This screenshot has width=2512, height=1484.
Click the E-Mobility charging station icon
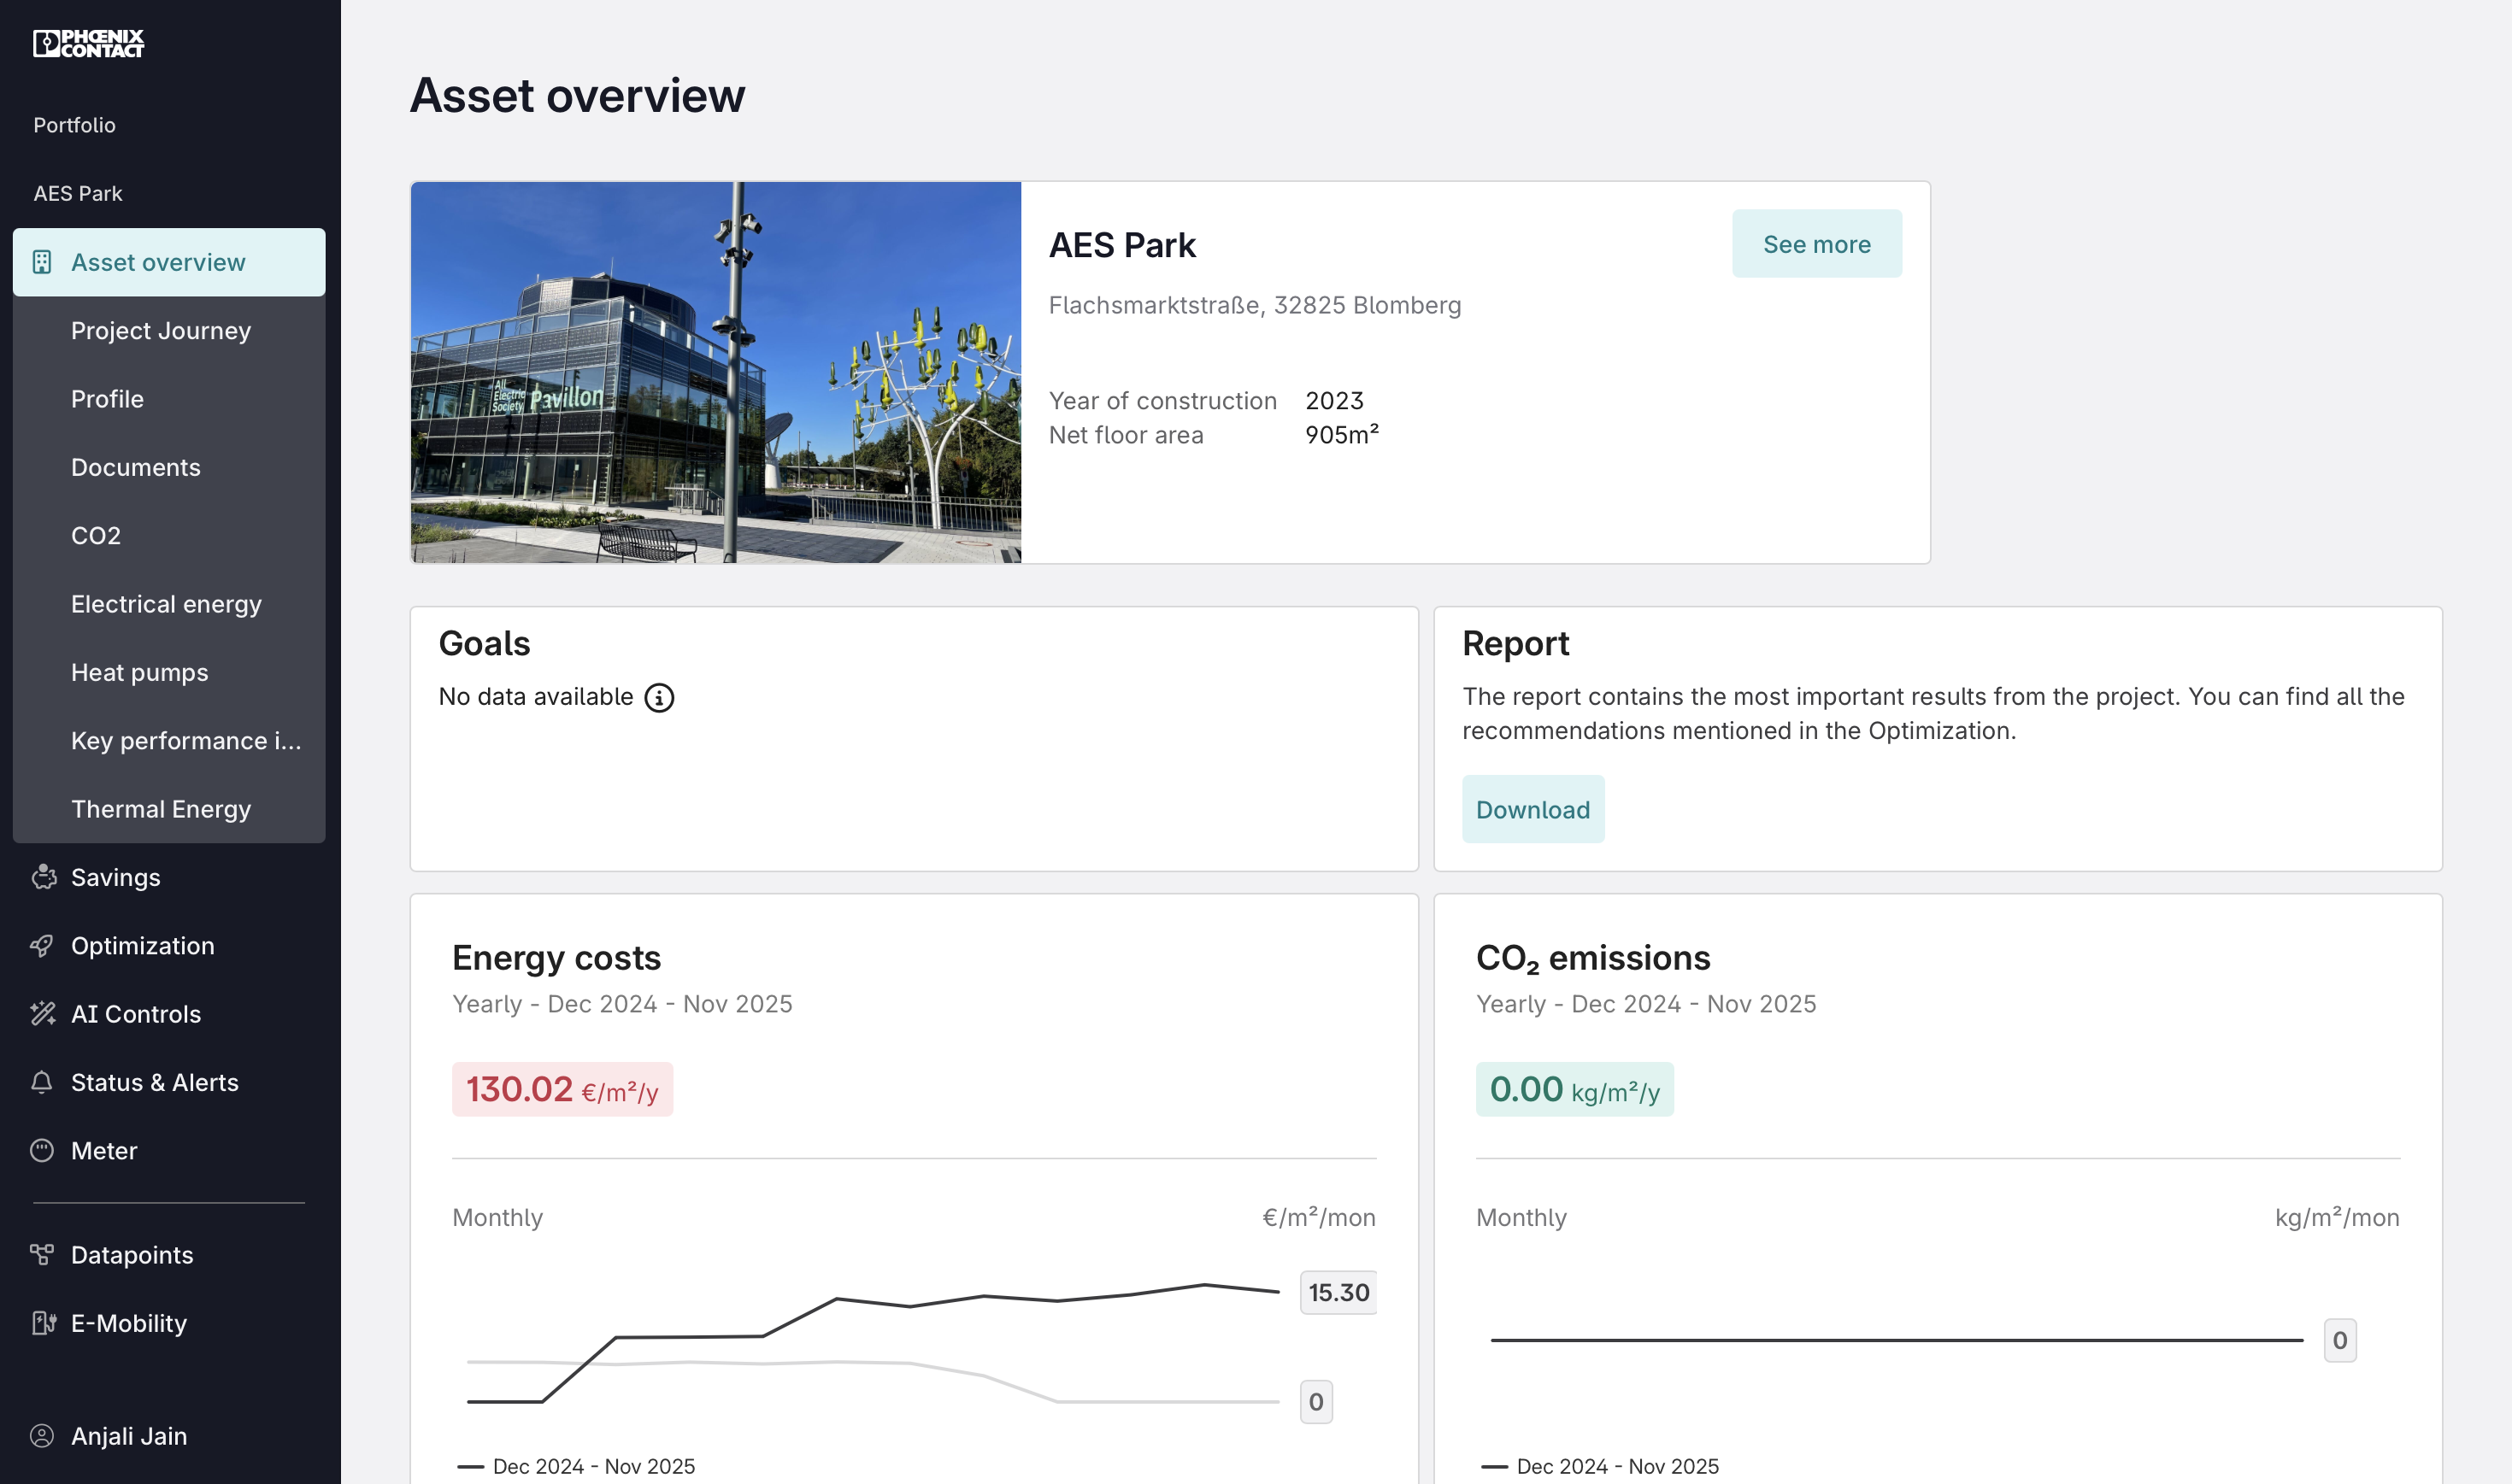[42, 1323]
